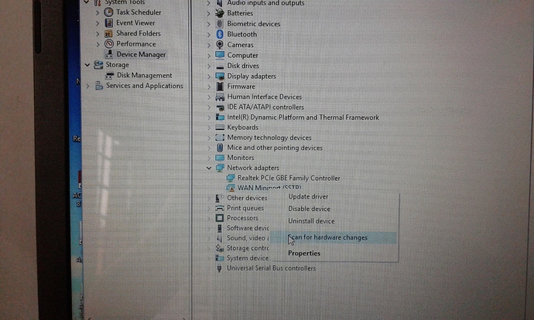This screenshot has height=320, width=534.
Task: Click the Task Scheduler clock icon
Action: [108, 12]
